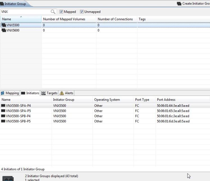Click the search magnifier icon
The image size is (210, 181).
[53, 12]
